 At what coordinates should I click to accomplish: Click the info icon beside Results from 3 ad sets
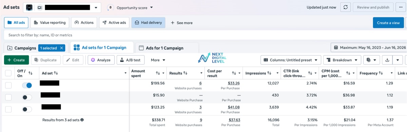pyautogui.click(x=82, y=120)
